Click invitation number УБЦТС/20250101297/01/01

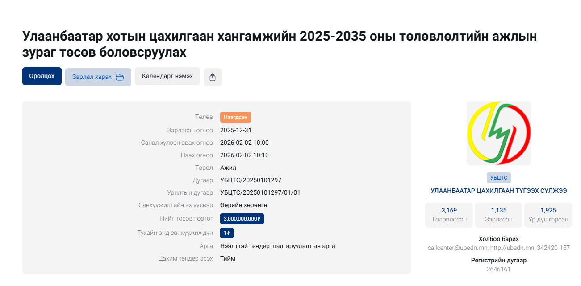click(260, 193)
